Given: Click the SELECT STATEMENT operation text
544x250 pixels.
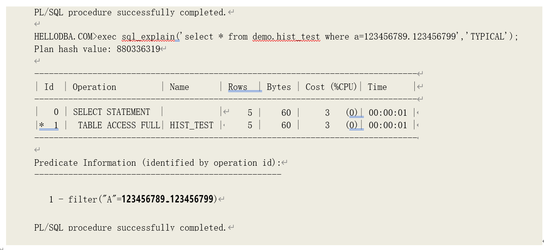Looking at the screenshot, I should 111,112.
